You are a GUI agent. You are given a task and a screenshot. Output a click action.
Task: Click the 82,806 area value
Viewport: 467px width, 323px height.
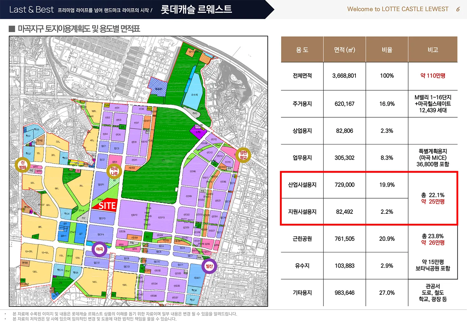[344, 131]
